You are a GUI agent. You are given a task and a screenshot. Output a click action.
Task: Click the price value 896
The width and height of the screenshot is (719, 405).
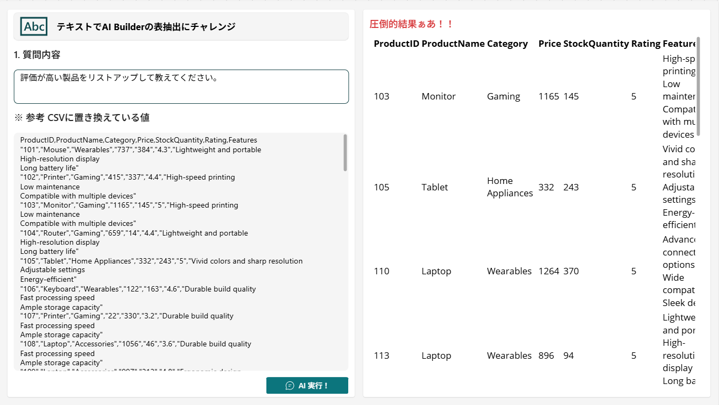[546, 356]
